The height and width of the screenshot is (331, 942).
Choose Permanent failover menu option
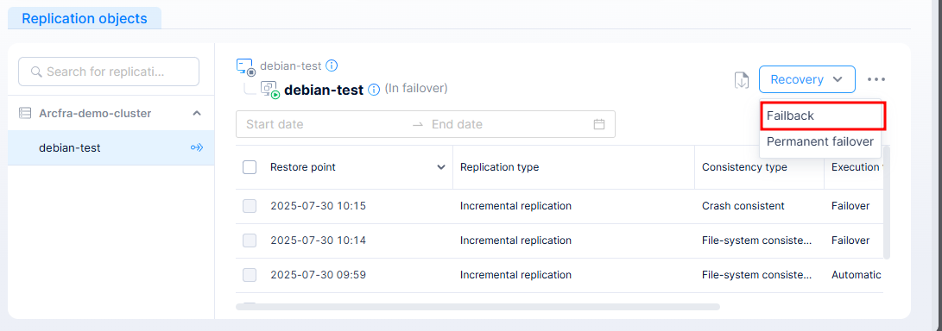click(x=820, y=142)
